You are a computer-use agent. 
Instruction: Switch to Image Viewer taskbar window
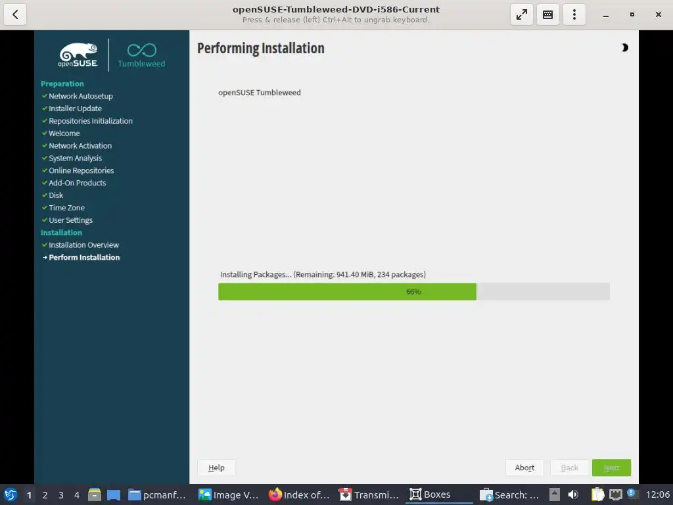pyautogui.click(x=228, y=494)
